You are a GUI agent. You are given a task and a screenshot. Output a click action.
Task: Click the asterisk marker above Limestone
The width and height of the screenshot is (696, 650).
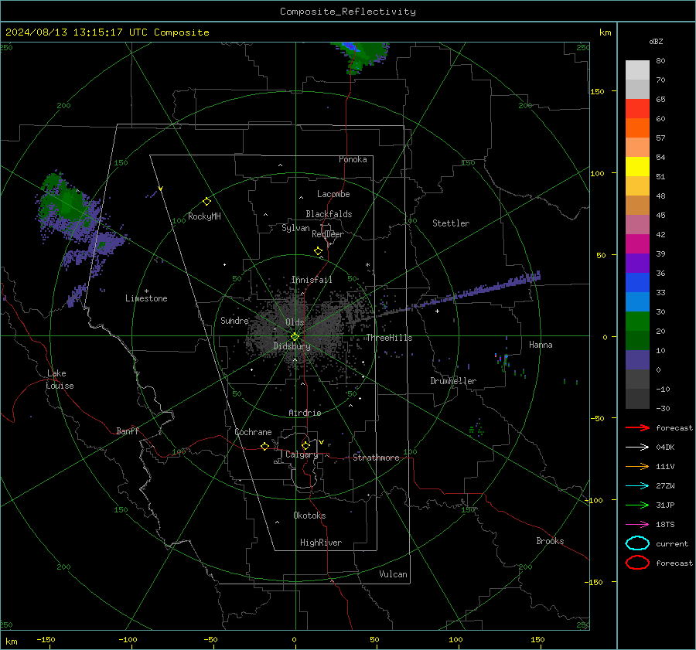(146, 291)
